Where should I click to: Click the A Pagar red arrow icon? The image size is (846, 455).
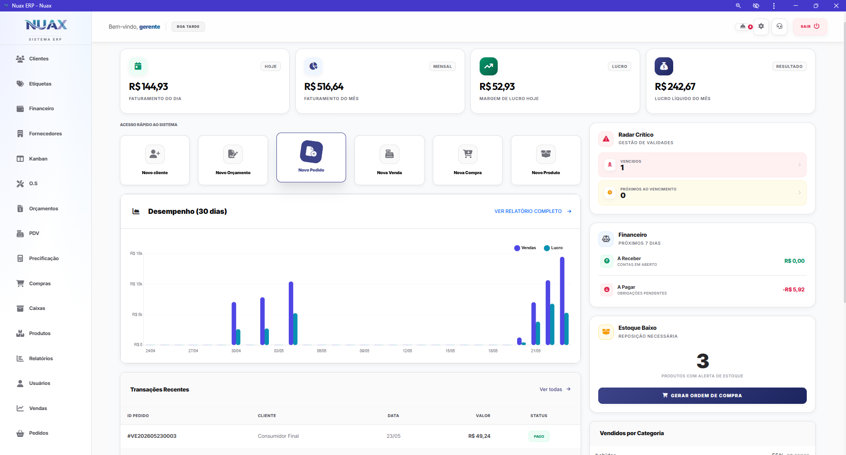[607, 290]
